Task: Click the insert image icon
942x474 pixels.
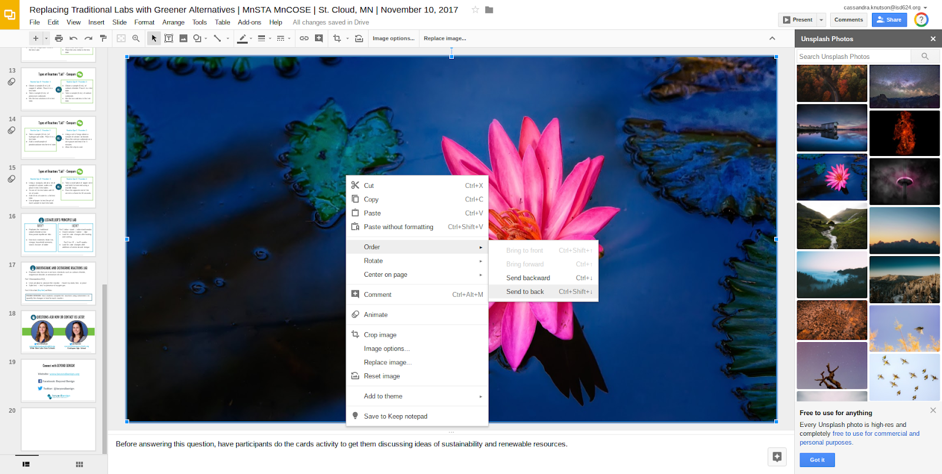Action: point(184,38)
